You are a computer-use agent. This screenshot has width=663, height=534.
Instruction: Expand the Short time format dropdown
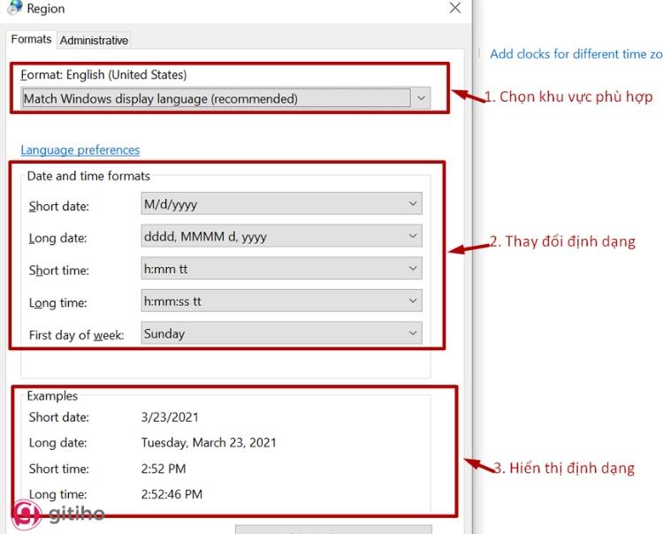point(281,268)
